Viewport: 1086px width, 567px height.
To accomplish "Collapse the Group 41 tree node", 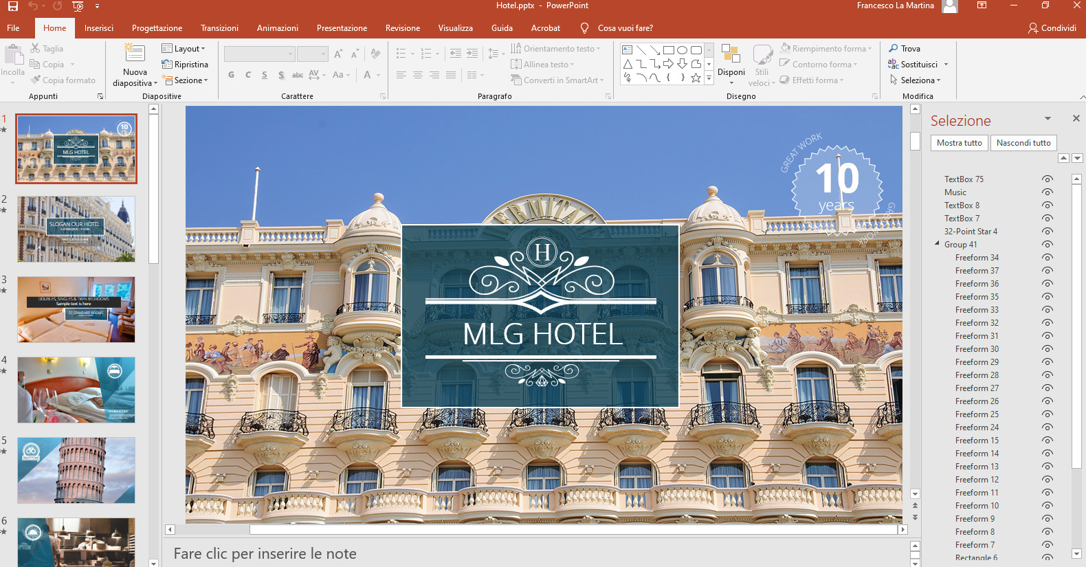I will coord(937,243).
